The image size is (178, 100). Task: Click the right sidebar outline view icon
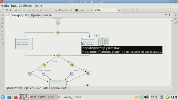[175, 19]
